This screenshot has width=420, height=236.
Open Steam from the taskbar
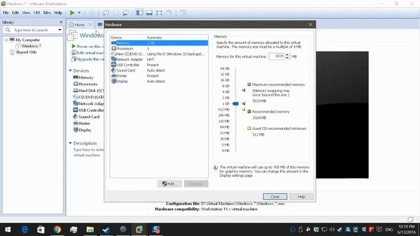click(x=106, y=229)
